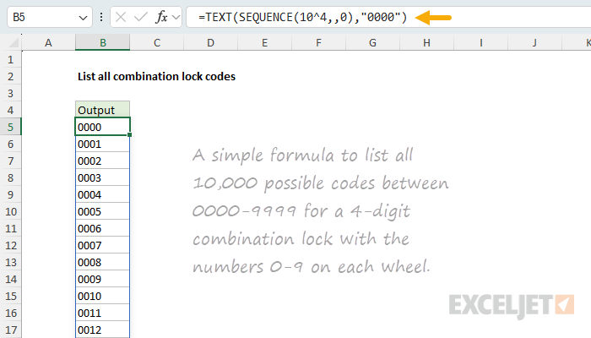Image resolution: width=591 pixels, height=338 pixels.
Task: Select column J header
Action: point(534,42)
